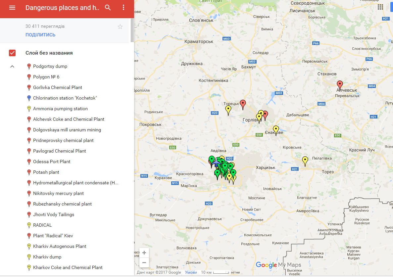Image resolution: width=393 pixels, height=277 pixels.
Task: Select Kharkiv Autogenous Plant entry
Action: coord(59,246)
